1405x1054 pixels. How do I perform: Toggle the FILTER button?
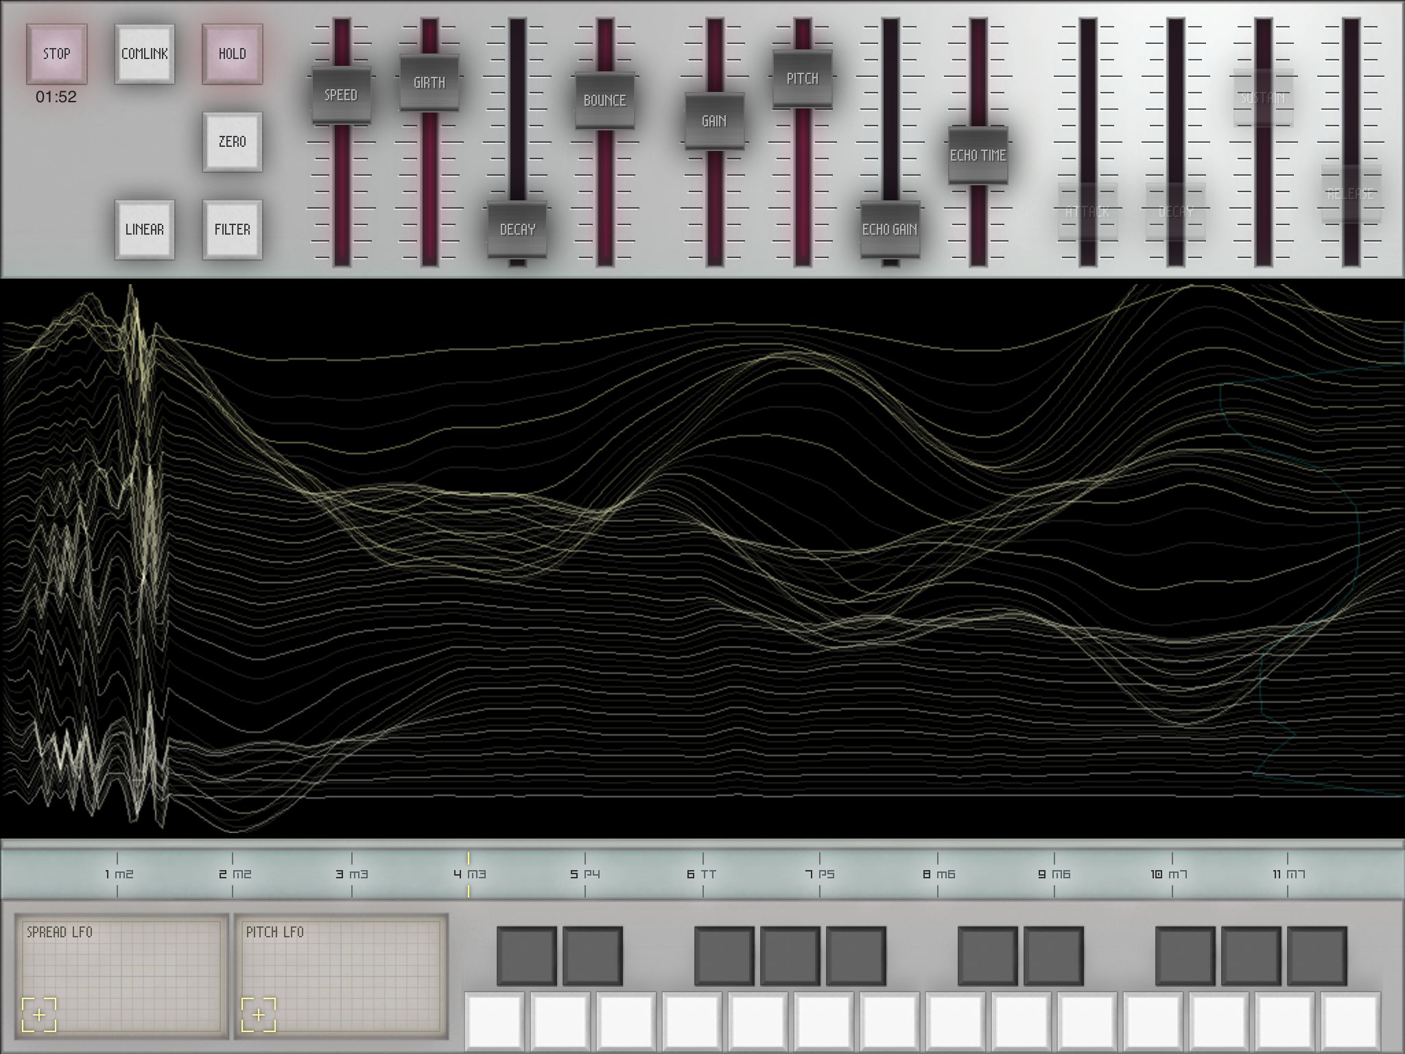pos(232,230)
